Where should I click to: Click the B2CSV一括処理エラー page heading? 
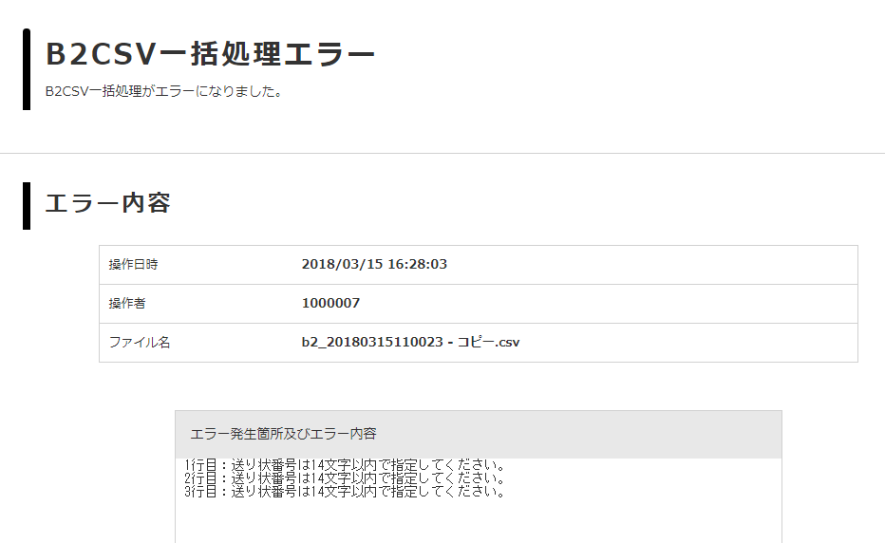click(210, 54)
